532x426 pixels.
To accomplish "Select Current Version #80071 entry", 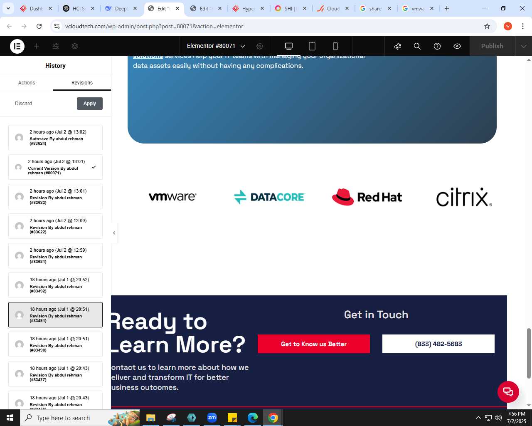I will (x=55, y=167).
